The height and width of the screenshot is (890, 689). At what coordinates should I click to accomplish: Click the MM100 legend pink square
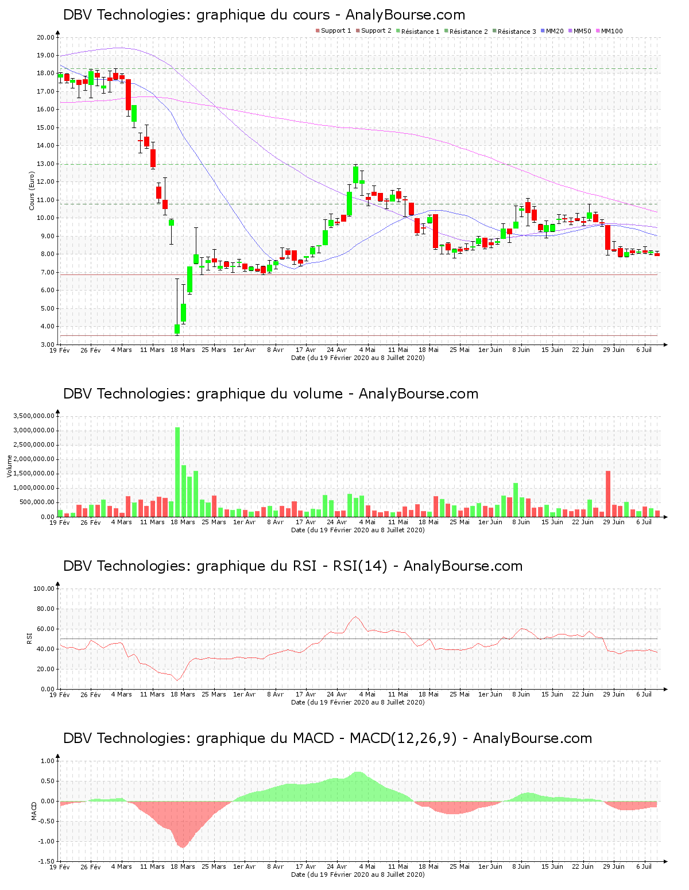[598, 31]
